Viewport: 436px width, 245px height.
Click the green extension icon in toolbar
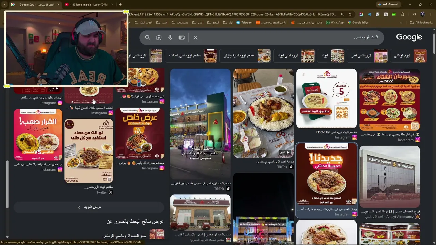point(394,14)
